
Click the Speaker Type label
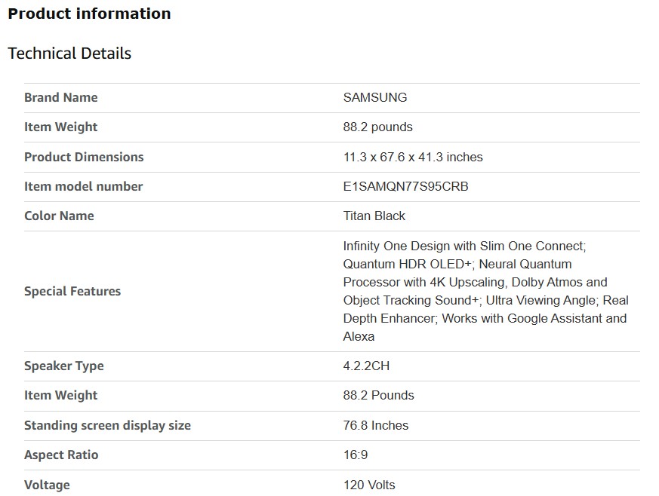coord(64,366)
